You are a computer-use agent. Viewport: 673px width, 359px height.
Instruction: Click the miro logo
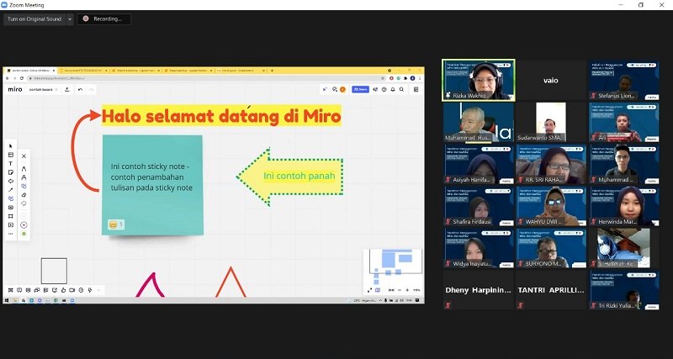coord(15,89)
